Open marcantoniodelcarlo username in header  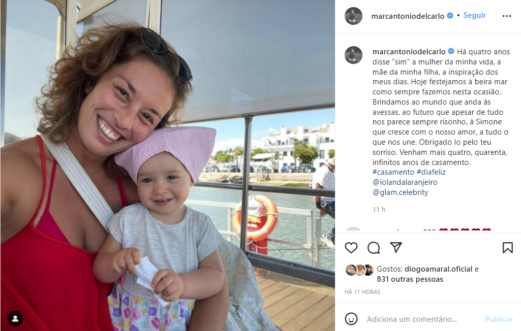[x=408, y=16]
